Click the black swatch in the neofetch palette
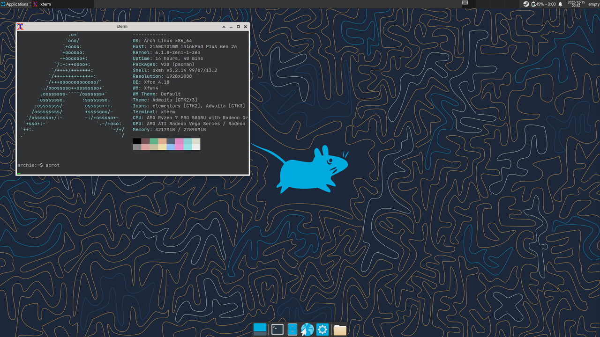The height and width of the screenshot is (337, 600). (137, 141)
